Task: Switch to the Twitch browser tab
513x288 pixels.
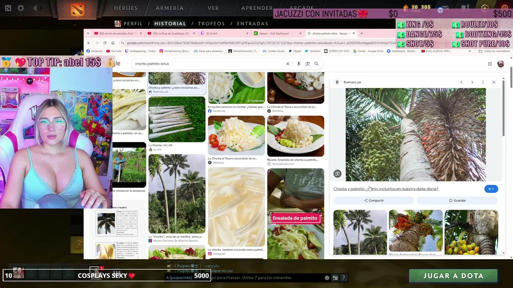Action: coord(224,33)
